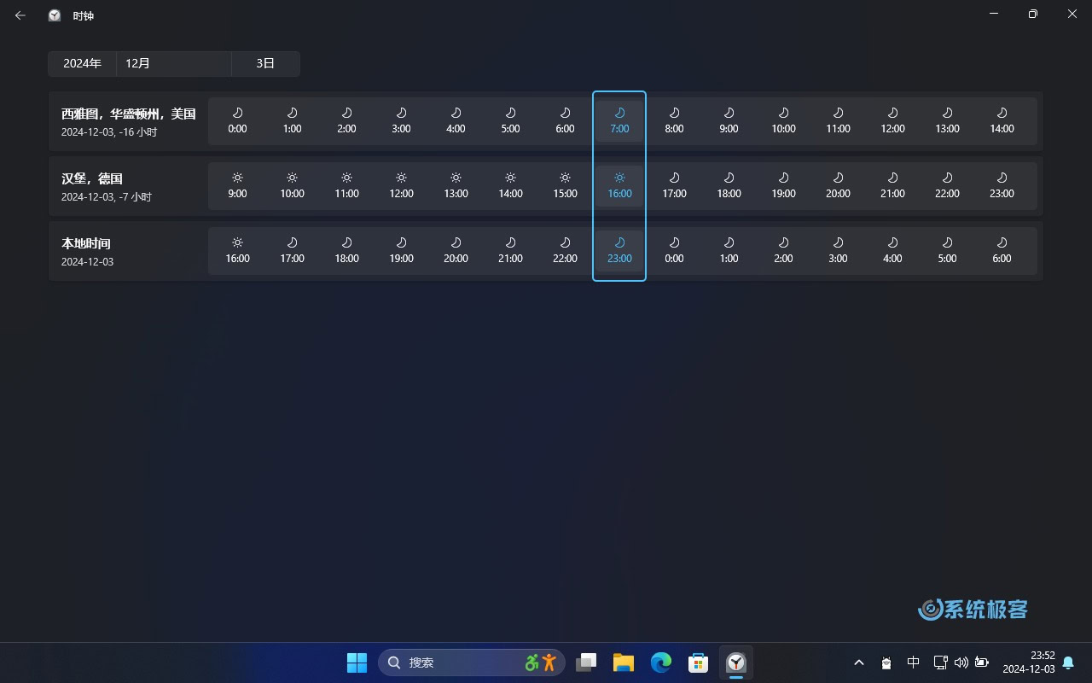Click moon icon above Seattle 5:00

510,113
